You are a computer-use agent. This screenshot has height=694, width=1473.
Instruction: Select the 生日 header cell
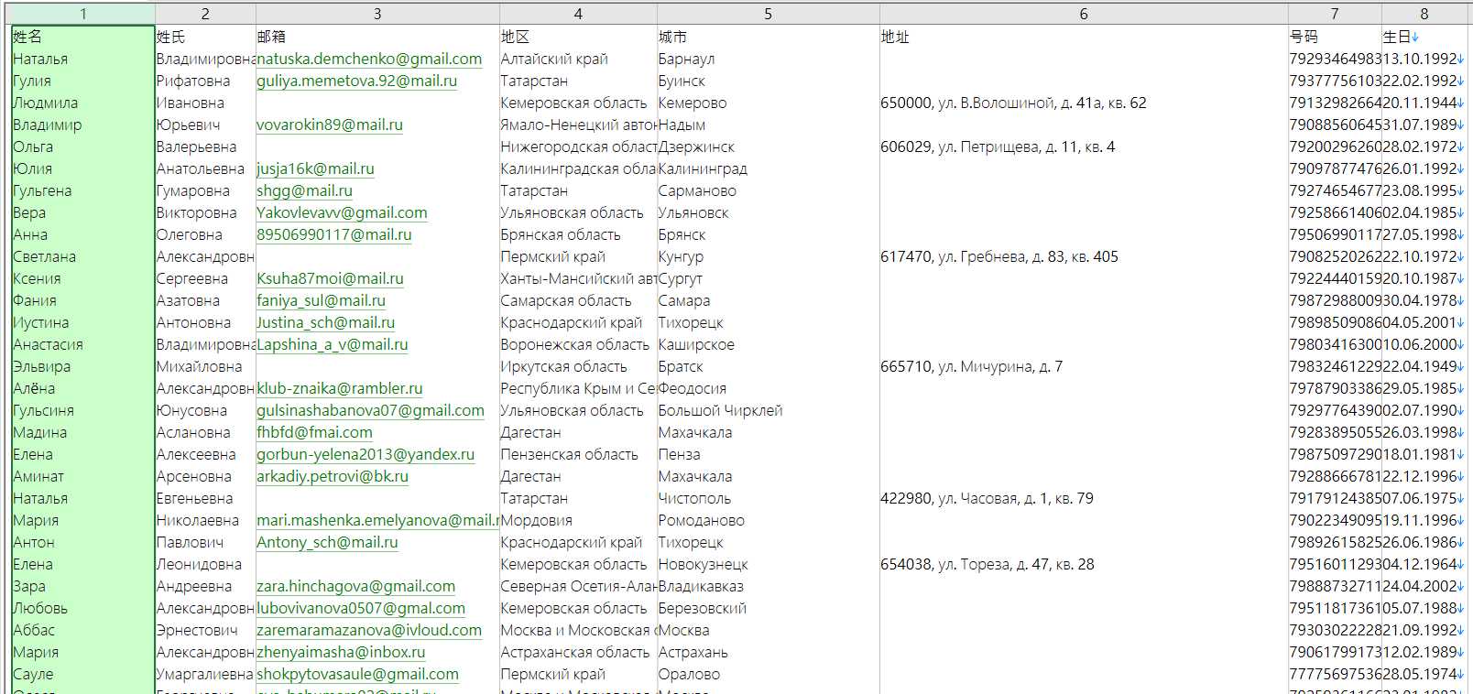click(1424, 37)
